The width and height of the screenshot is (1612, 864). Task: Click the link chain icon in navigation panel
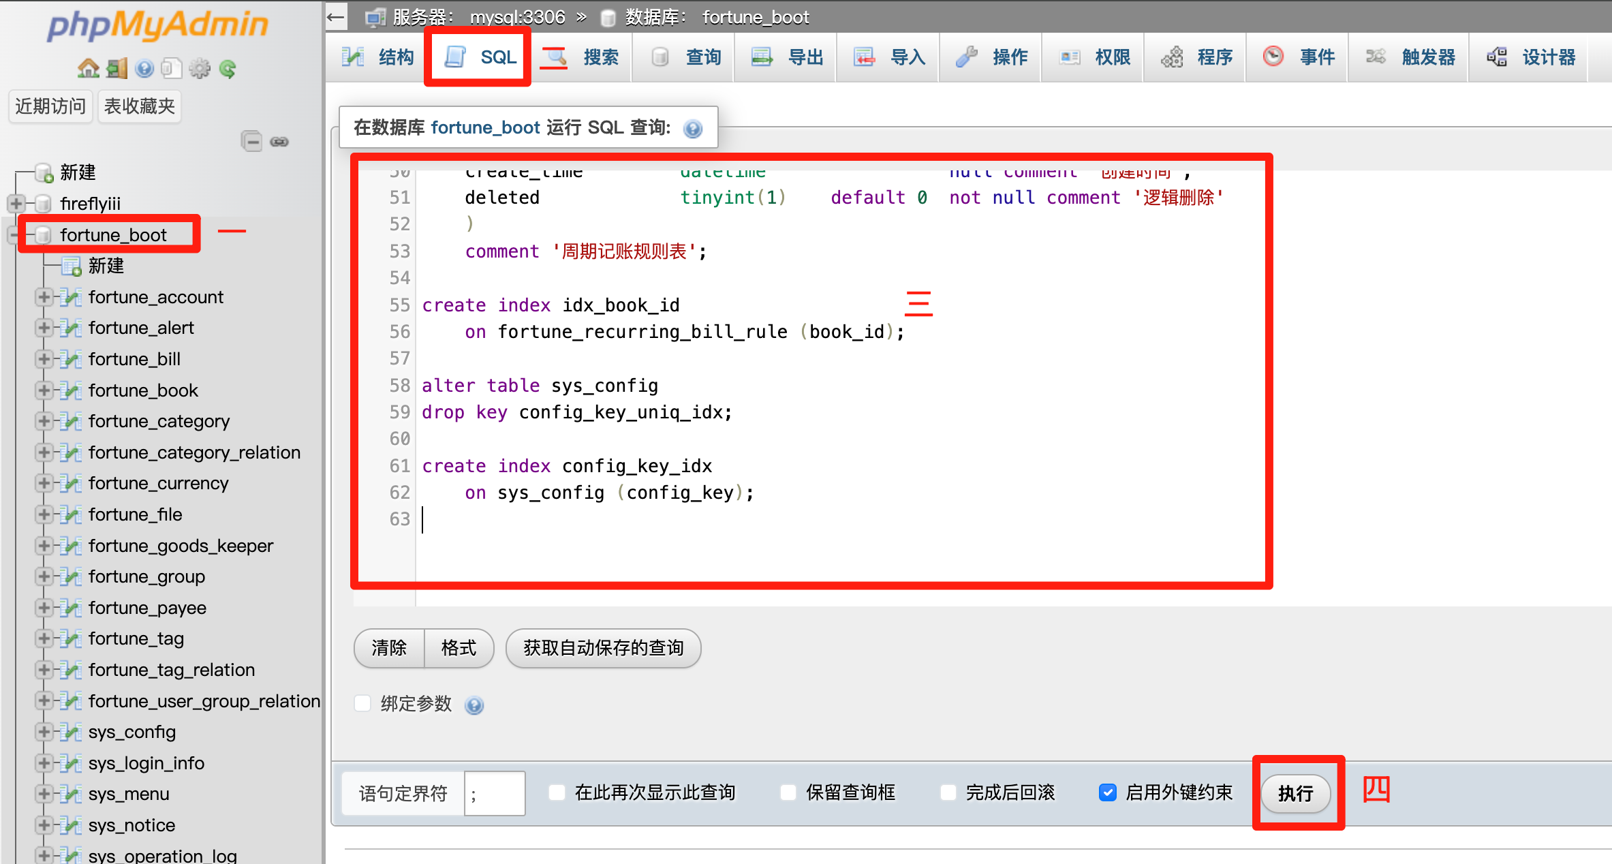coord(279,141)
